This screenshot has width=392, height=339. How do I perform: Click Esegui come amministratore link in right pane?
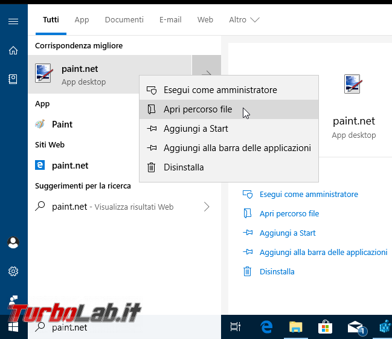pos(309,195)
